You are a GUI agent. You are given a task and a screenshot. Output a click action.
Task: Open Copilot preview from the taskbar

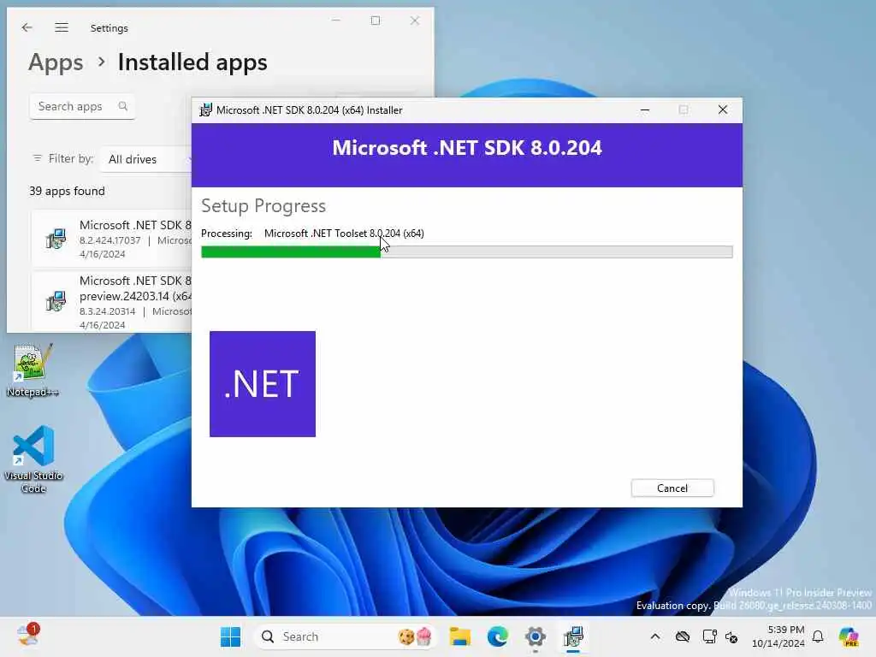[849, 636]
